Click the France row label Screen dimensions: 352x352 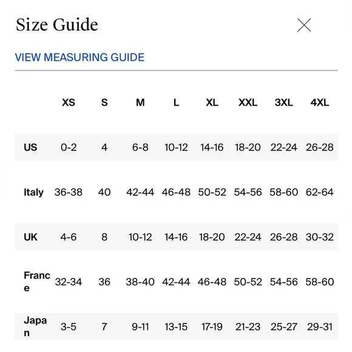click(37, 282)
